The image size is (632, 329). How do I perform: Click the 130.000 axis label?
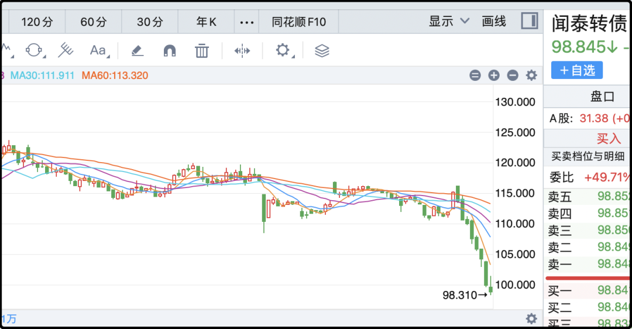click(x=515, y=102)
